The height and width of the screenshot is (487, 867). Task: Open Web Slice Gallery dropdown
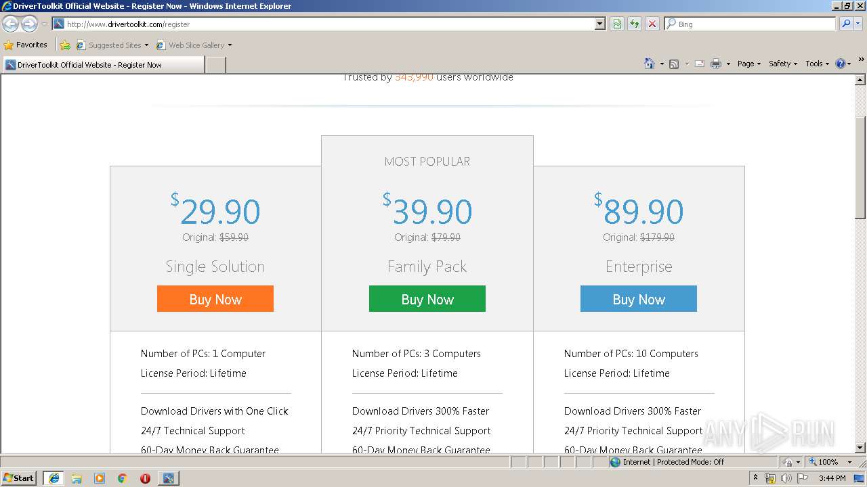(x=194, y=45)
